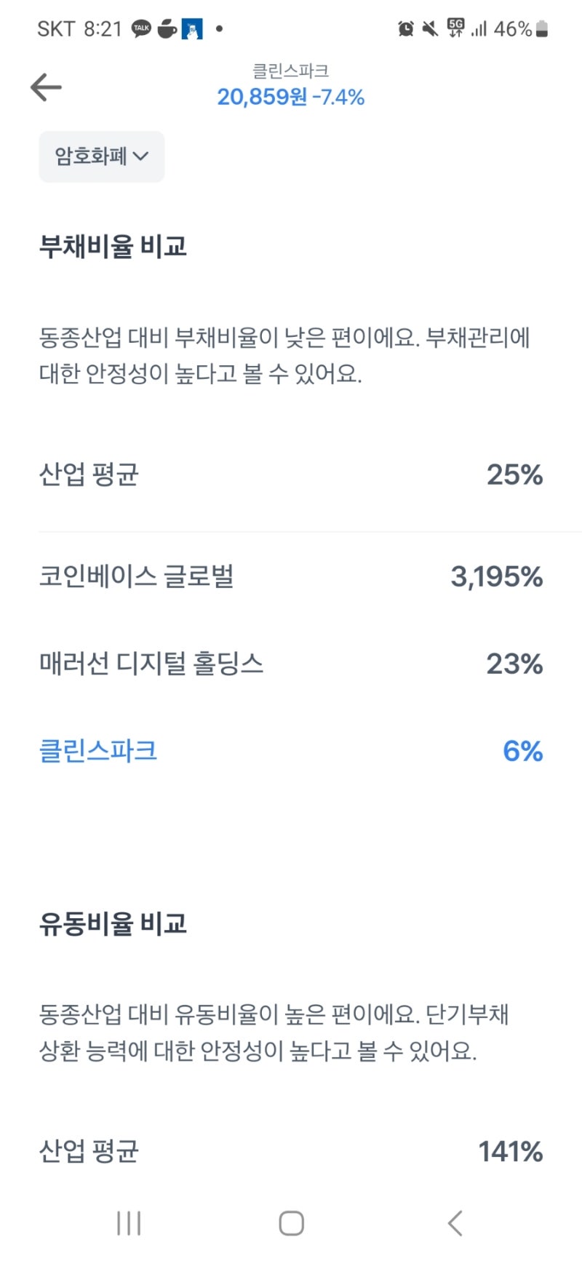Expand the 암호화폐 filter chevron
This screenshot has height=1261, width=582.
point(143,156)
